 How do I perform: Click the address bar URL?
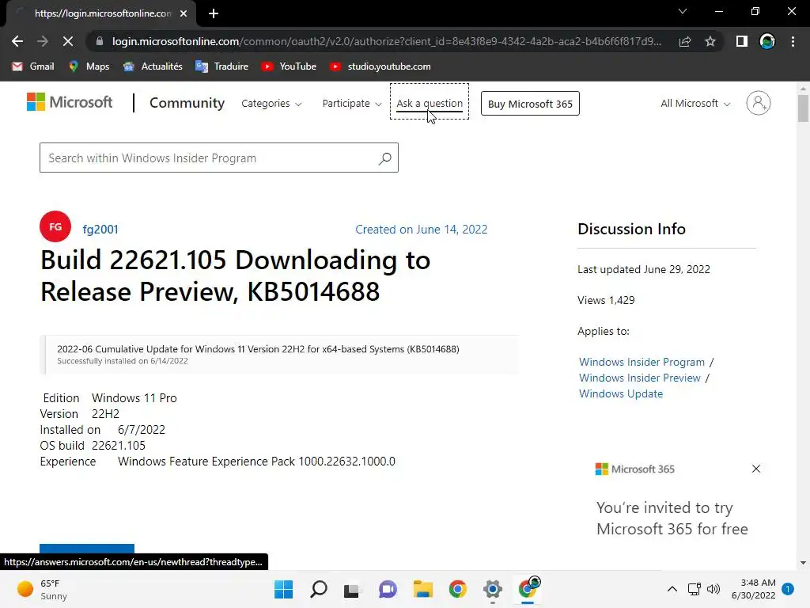(x=386, y=41)
